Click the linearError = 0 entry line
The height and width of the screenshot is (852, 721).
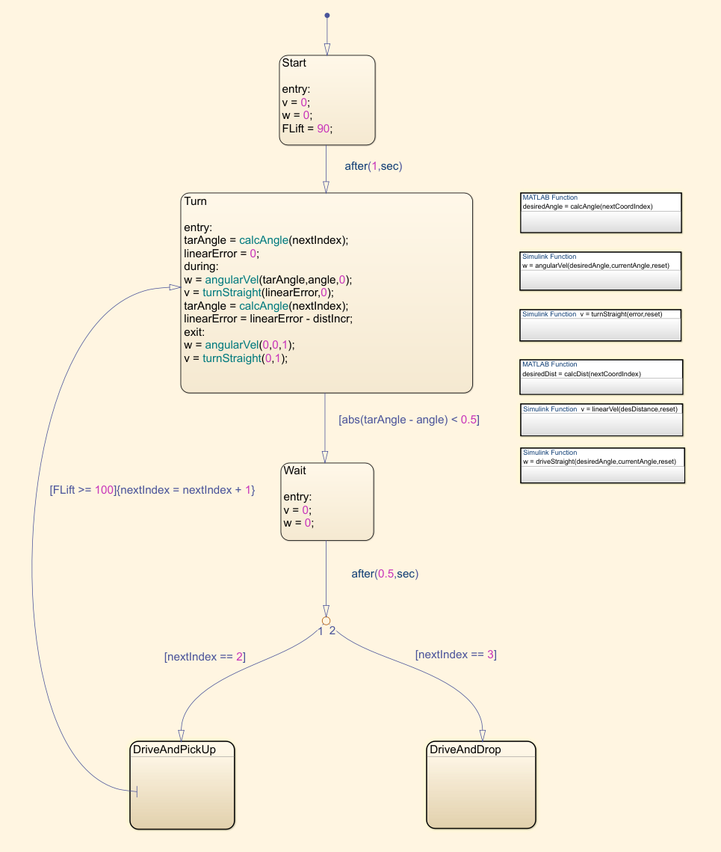[221, 254]
